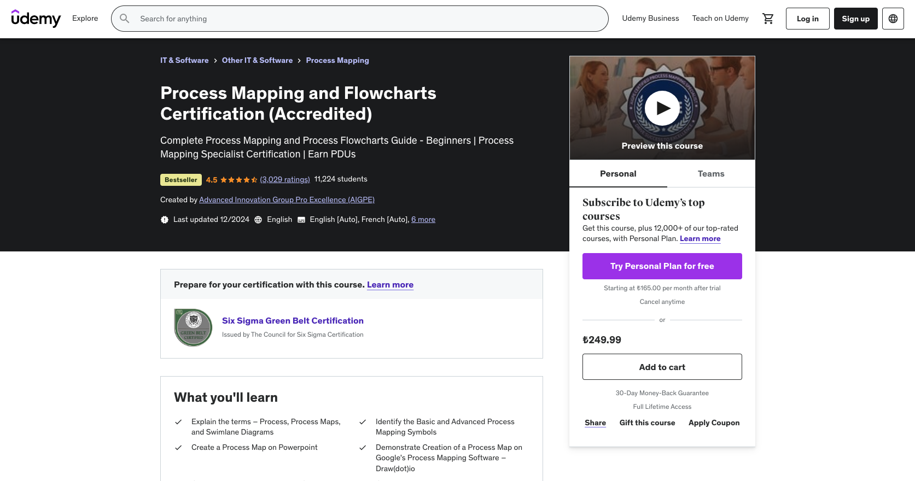This screenshot has height=481, width=915.
Task: Focus the Search for anything field
Action: pos(366,19)
